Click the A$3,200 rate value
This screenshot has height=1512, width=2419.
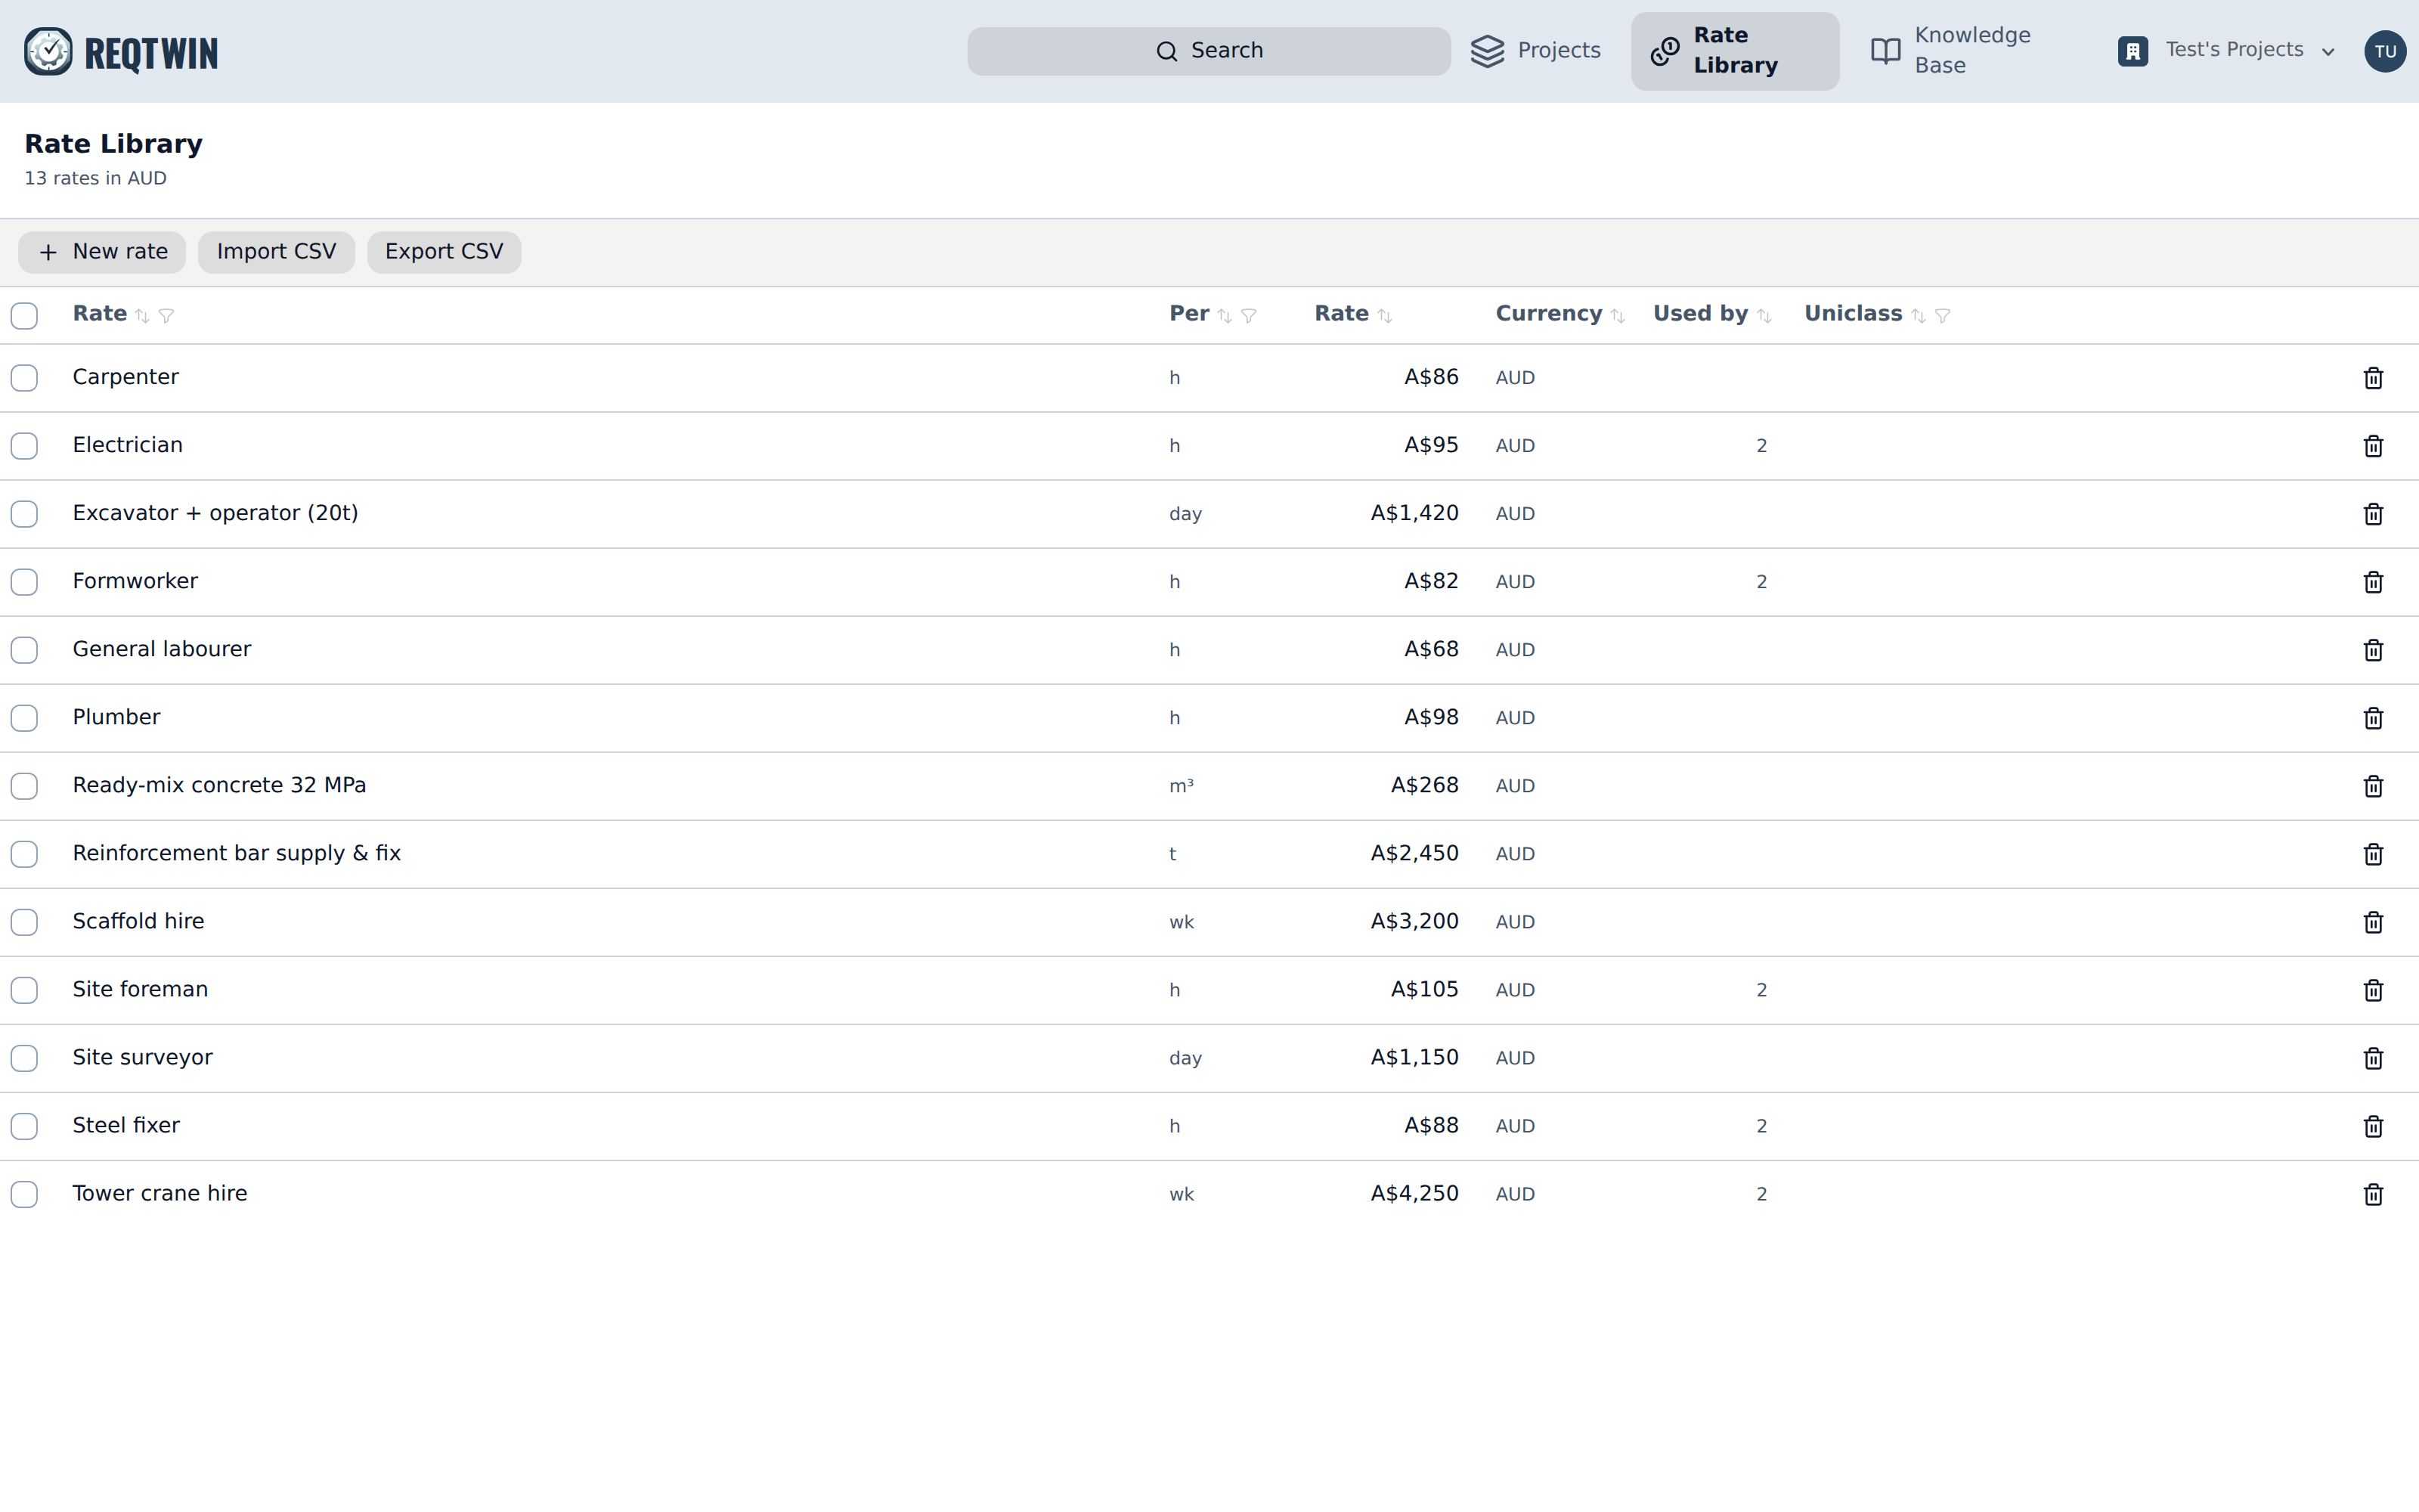pos(1414,921)
